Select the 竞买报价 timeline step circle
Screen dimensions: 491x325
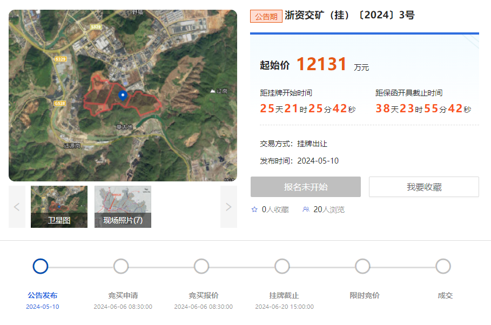click(x=201, y=266)
